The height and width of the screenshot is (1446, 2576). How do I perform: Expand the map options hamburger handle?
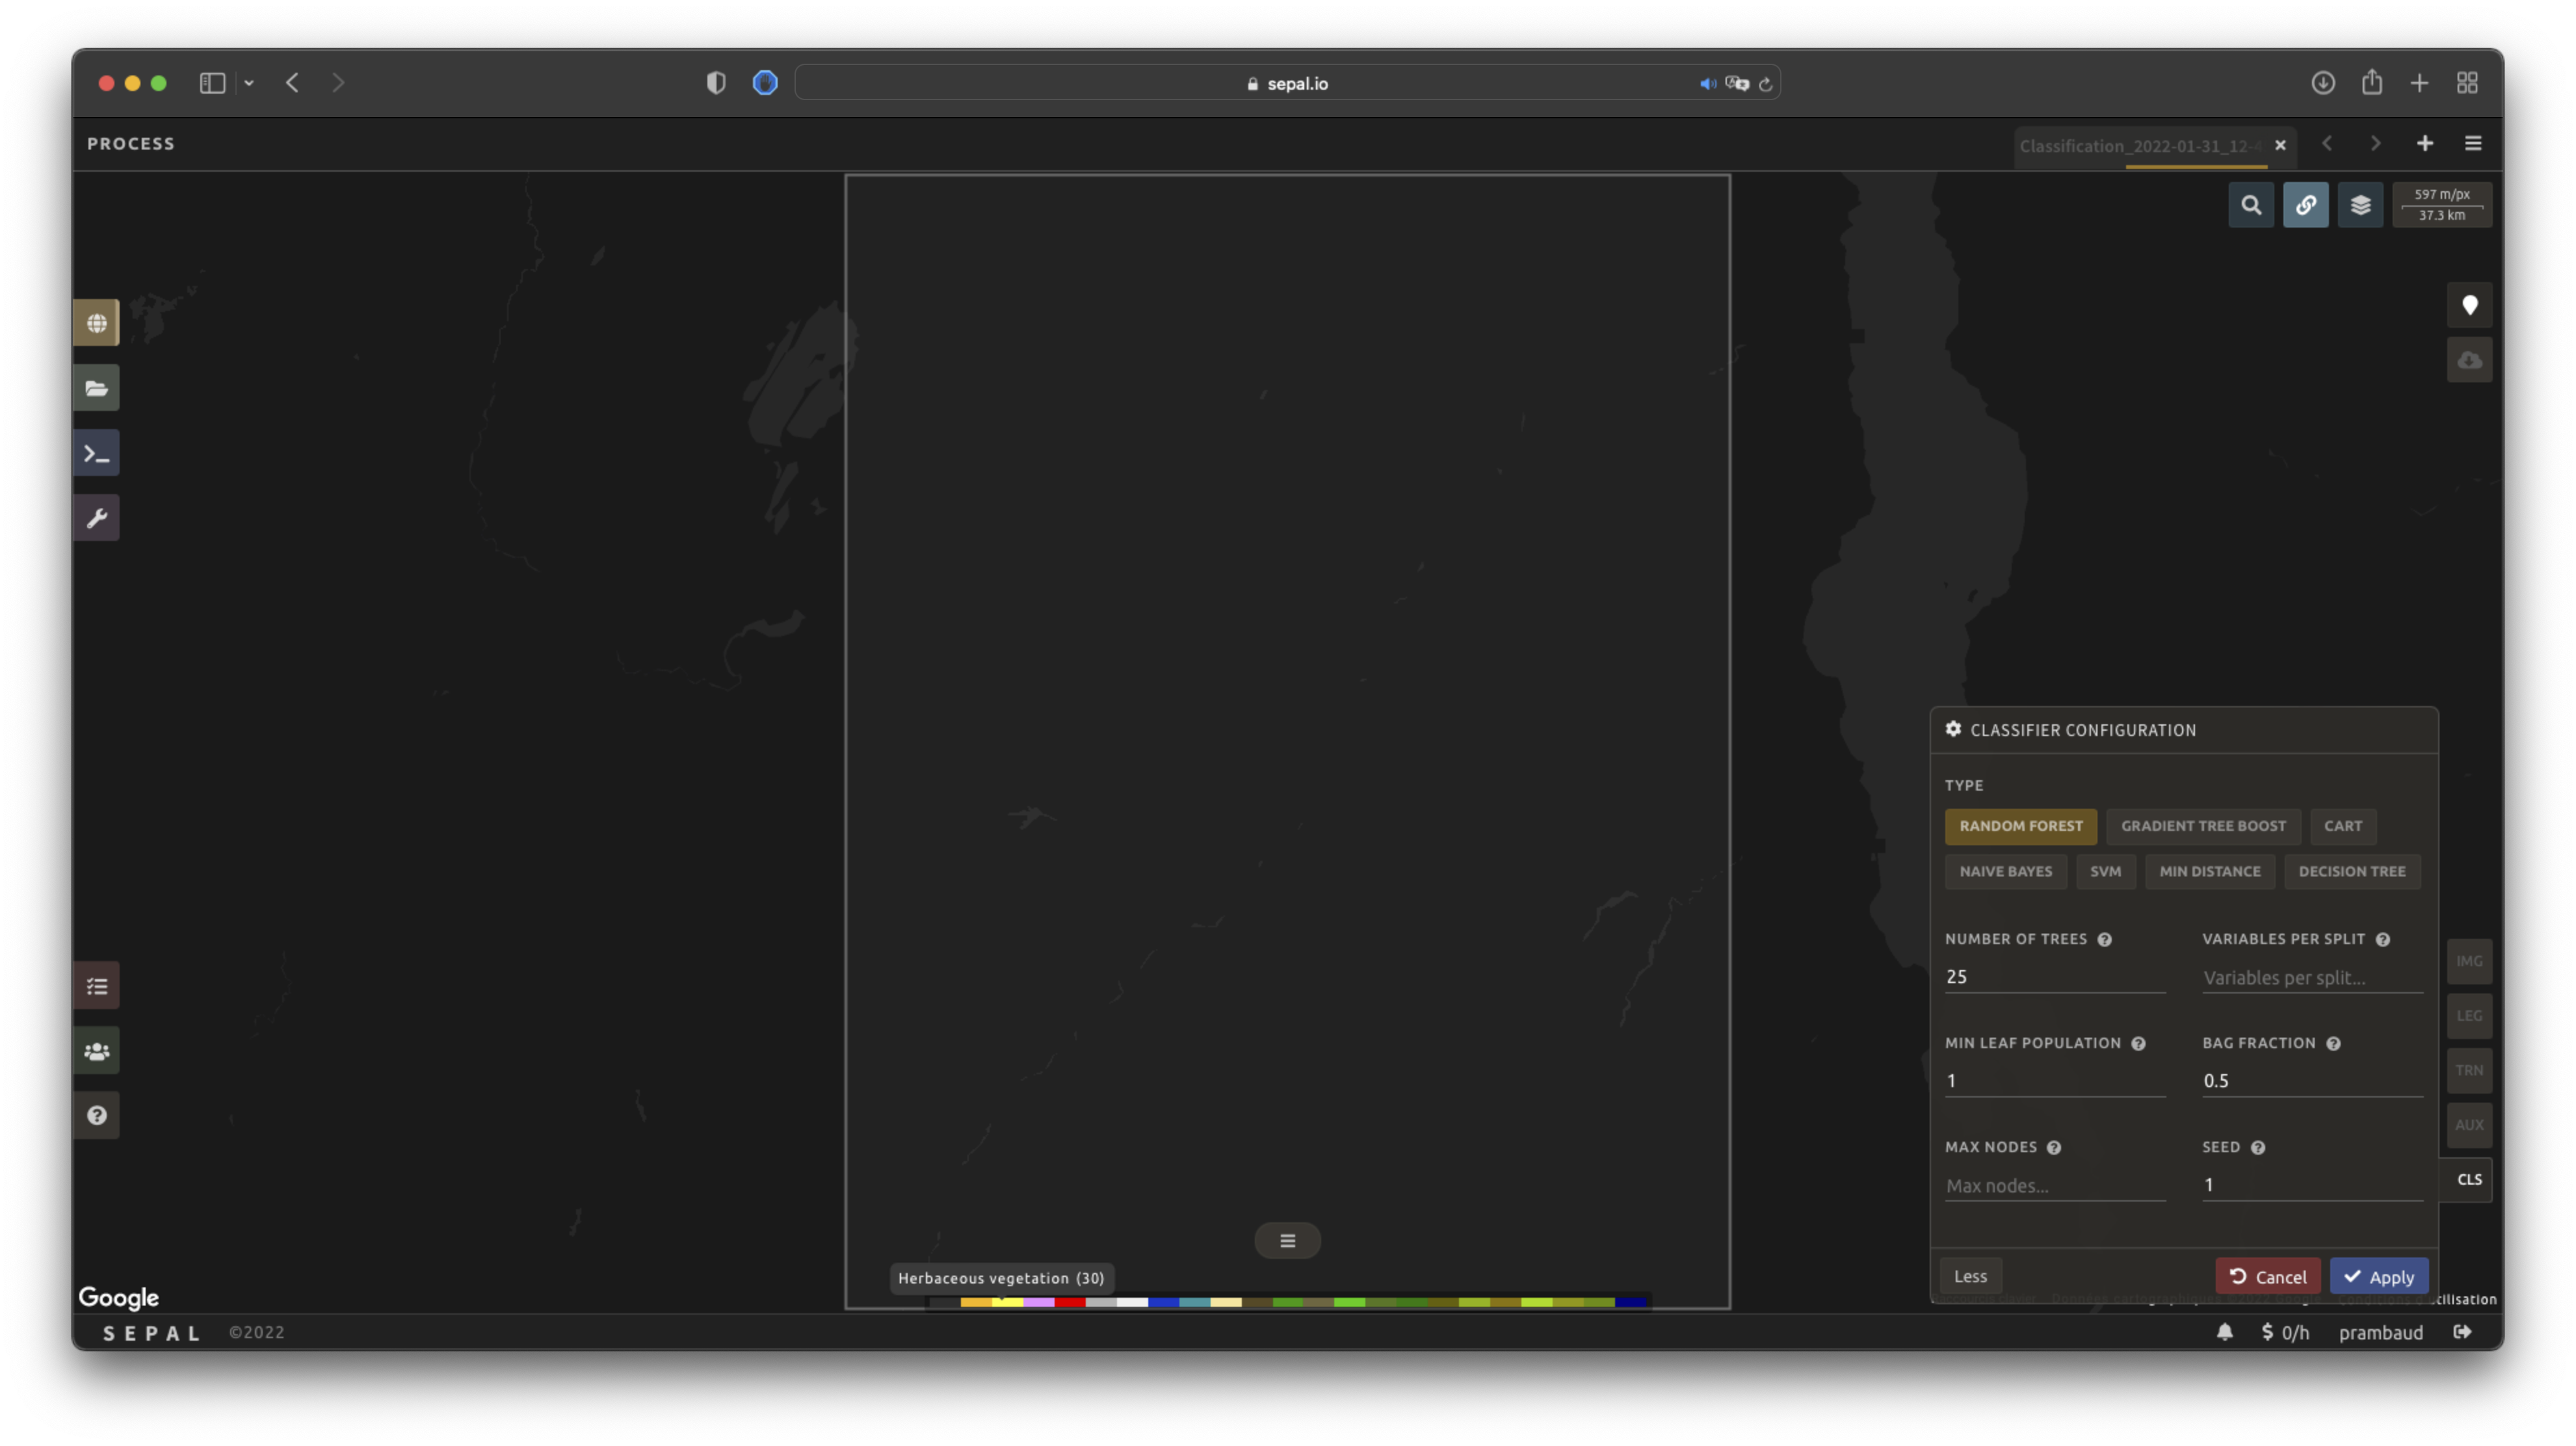pyautogui.click(x=1287, y=1241)
